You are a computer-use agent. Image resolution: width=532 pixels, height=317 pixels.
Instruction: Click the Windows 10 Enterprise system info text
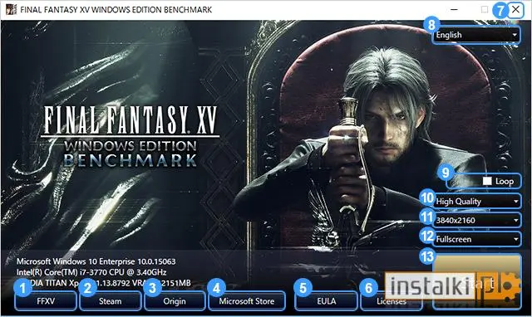coord(96,261)
